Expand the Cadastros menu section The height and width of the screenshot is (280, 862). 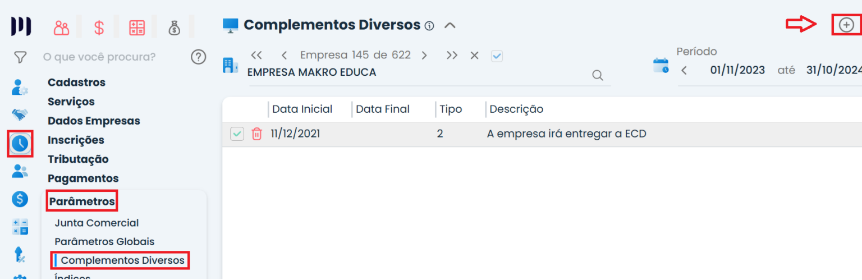[76, 82]
